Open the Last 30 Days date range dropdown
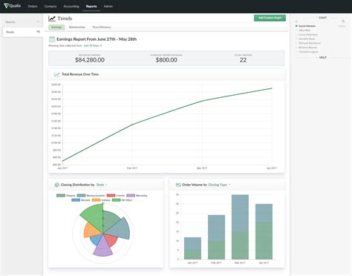The width and height of the screenshot is (352, 276). click(93, 45)
